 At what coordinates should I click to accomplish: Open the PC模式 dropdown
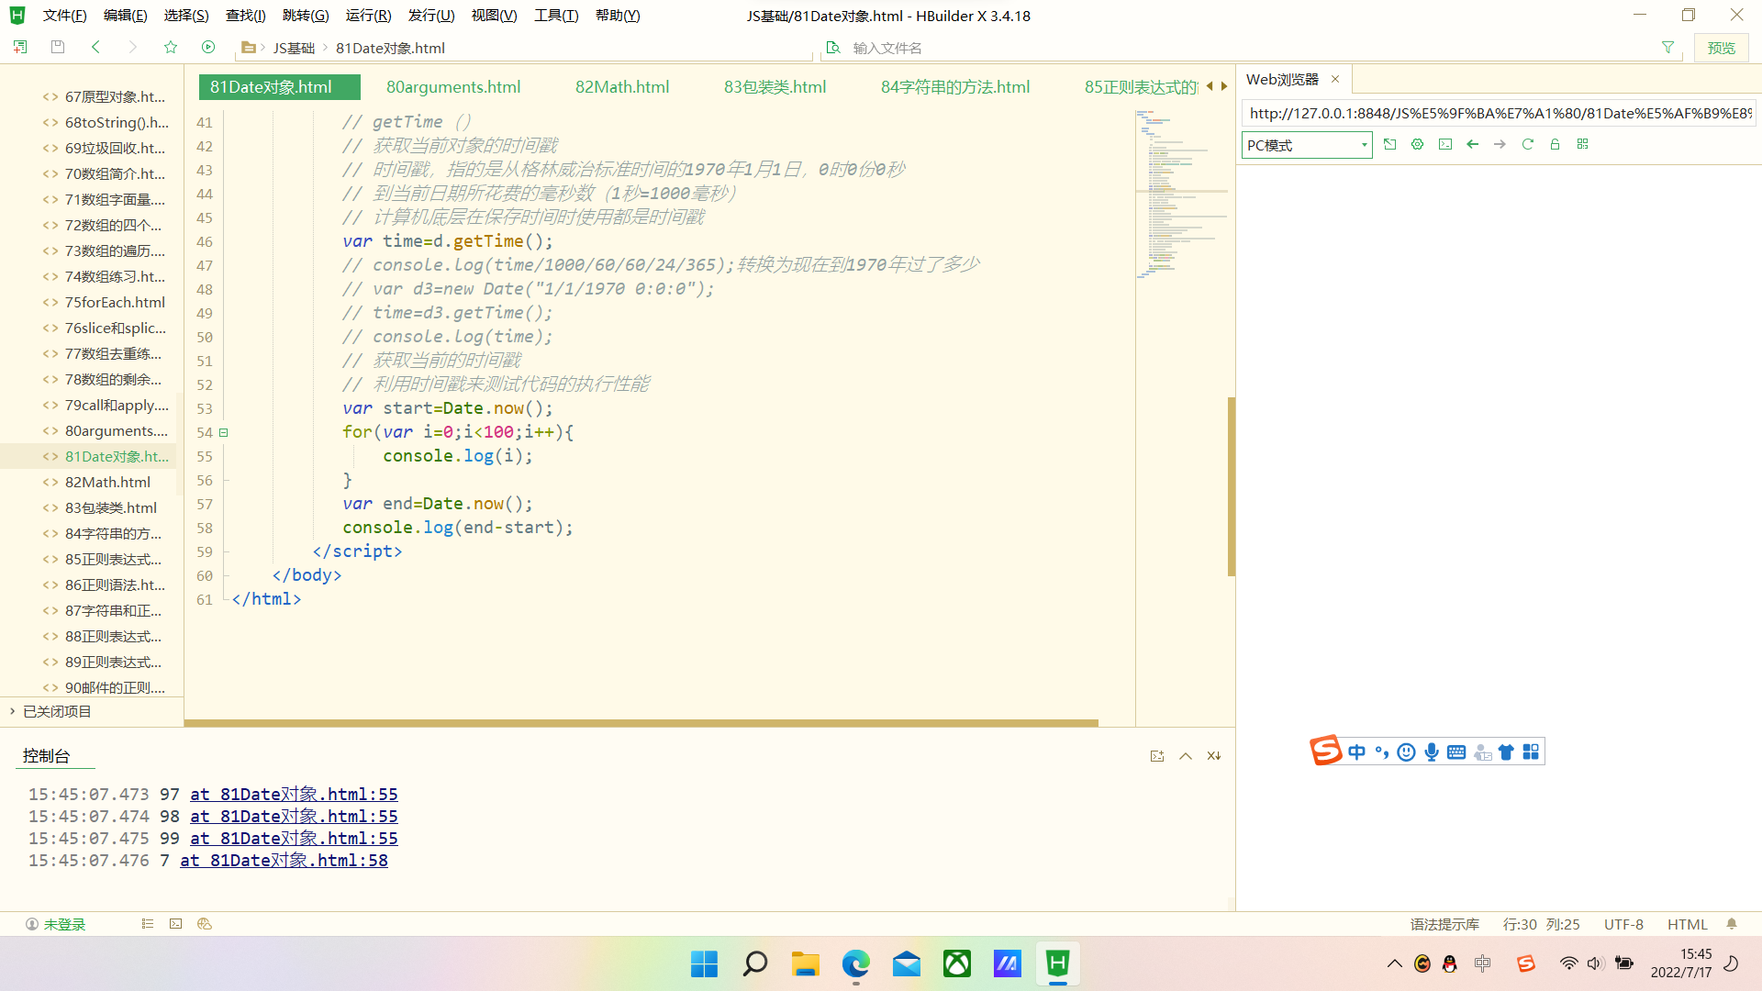(1305, 145)
